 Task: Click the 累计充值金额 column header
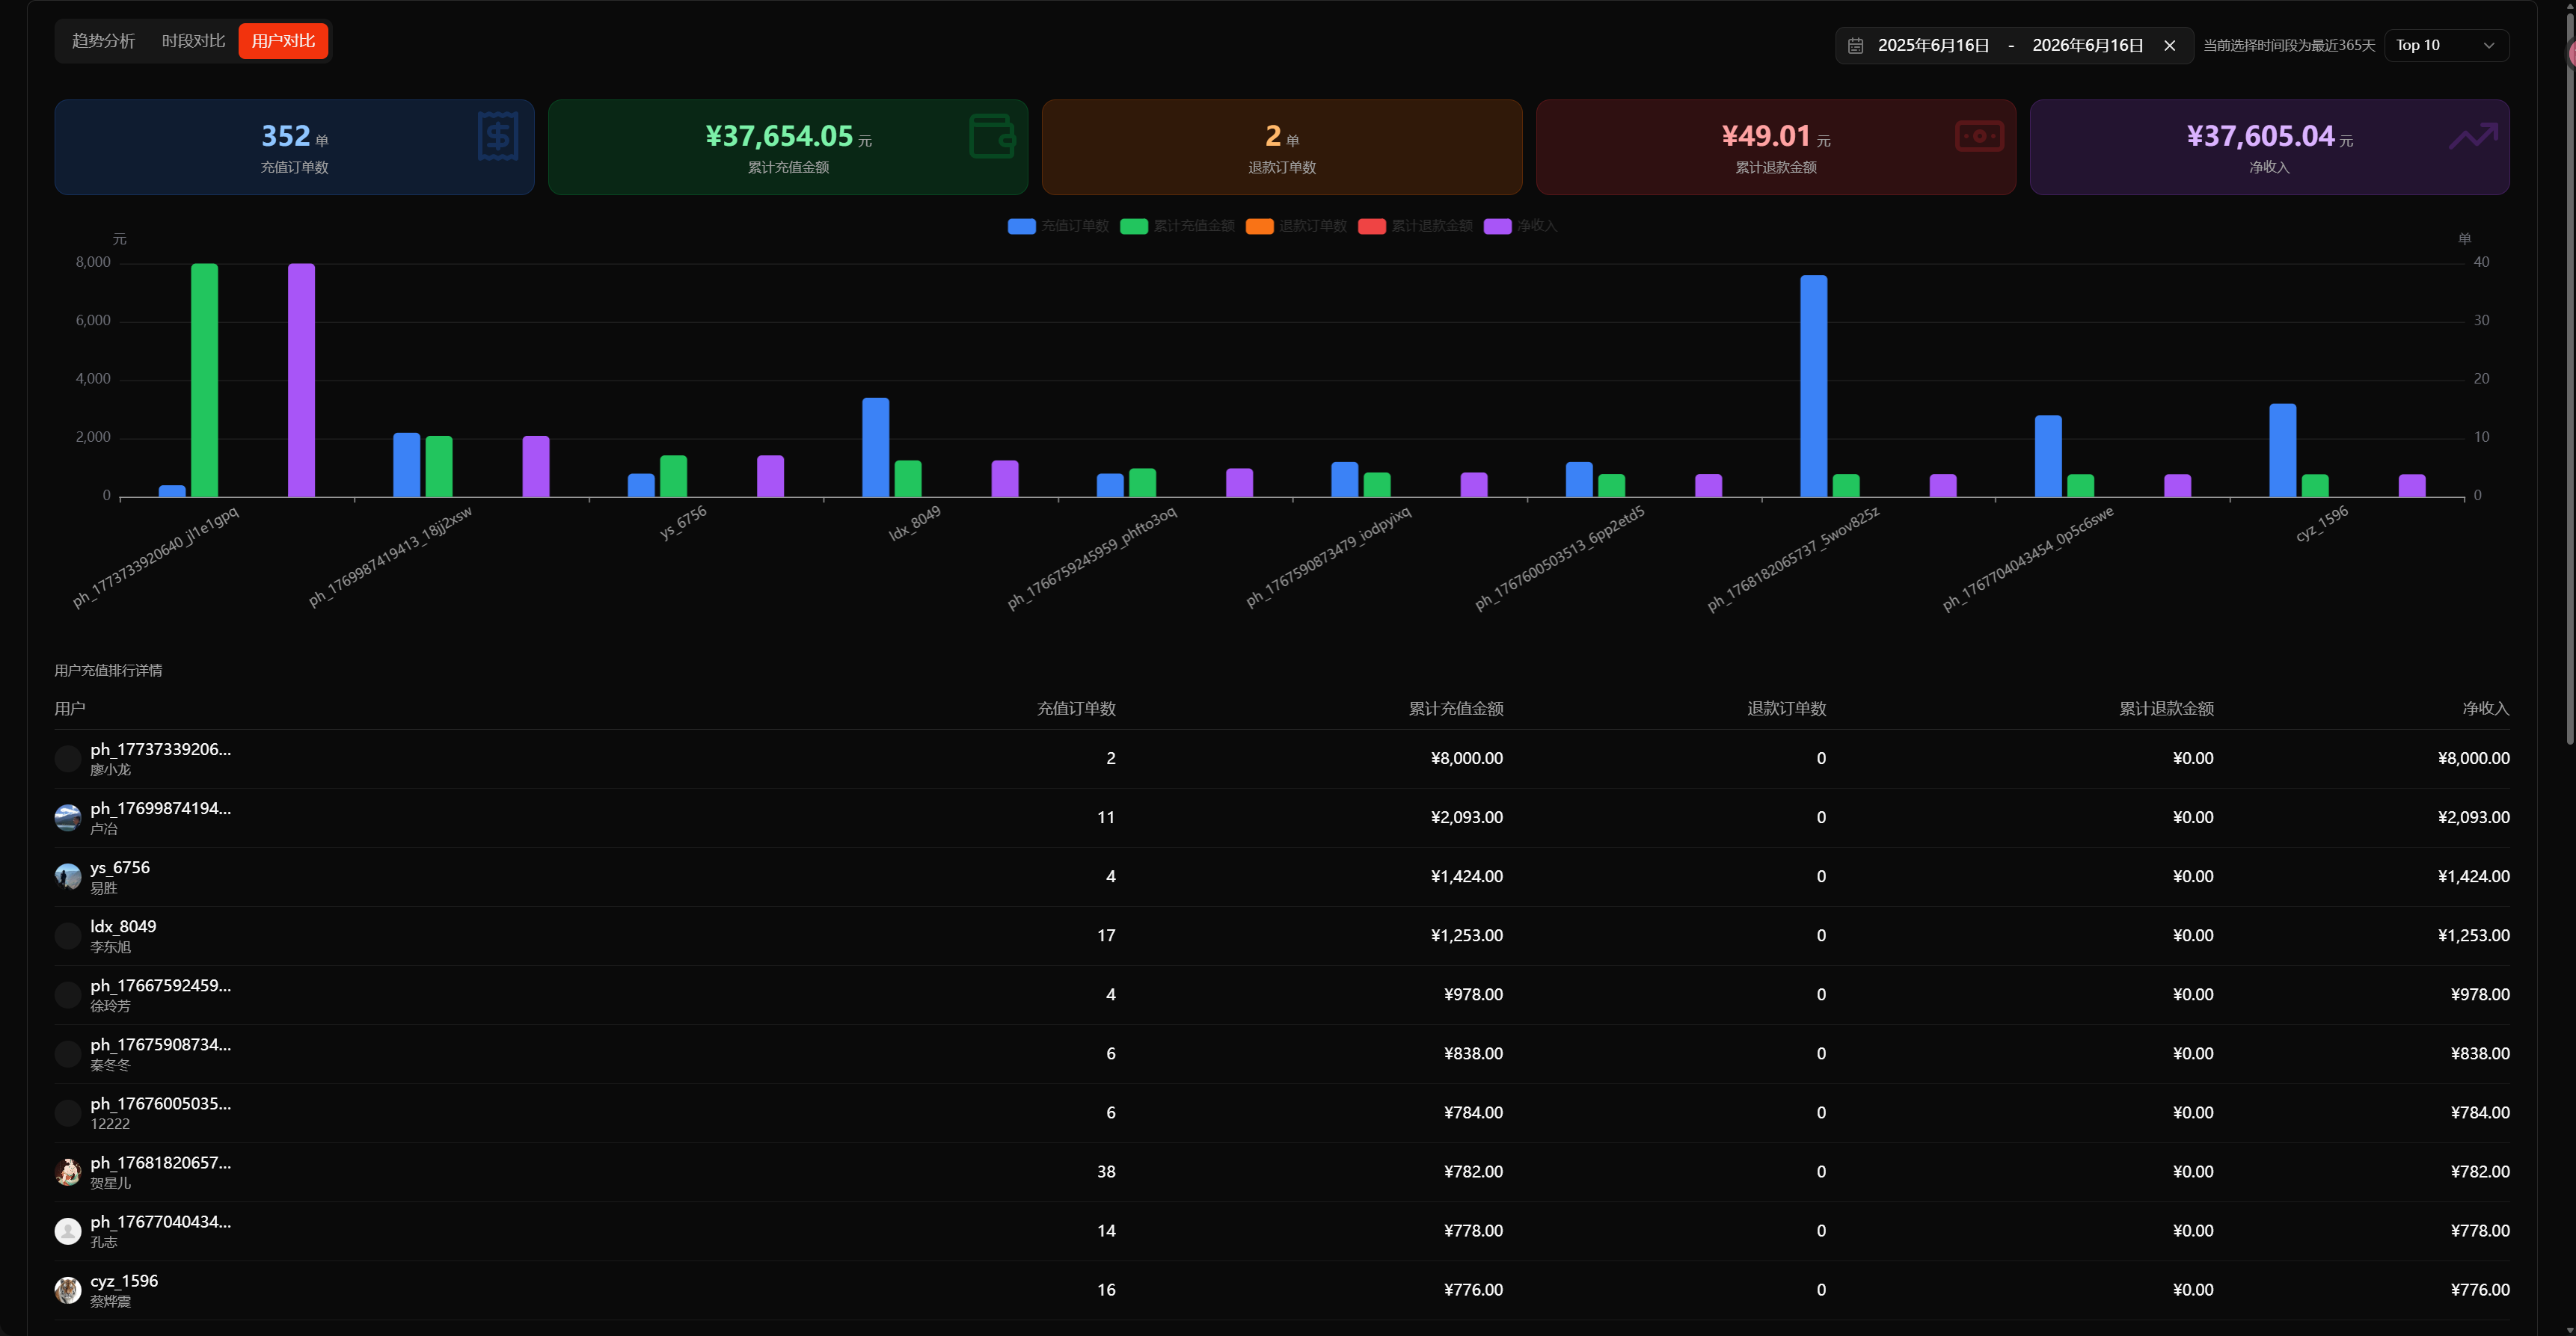tap(1456, 709)
